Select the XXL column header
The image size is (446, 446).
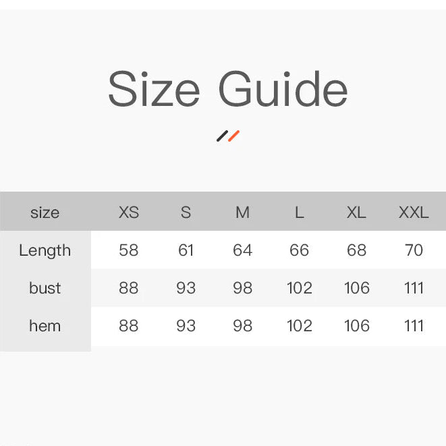click(x=414, y=213)
